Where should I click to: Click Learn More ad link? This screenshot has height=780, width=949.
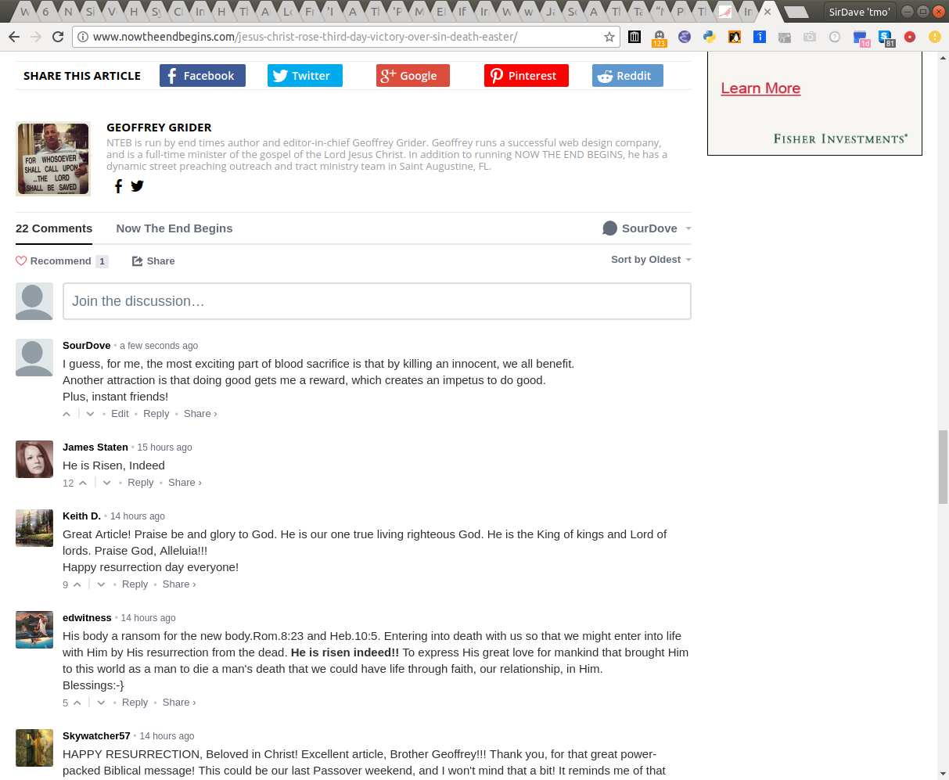coord(760,88)
